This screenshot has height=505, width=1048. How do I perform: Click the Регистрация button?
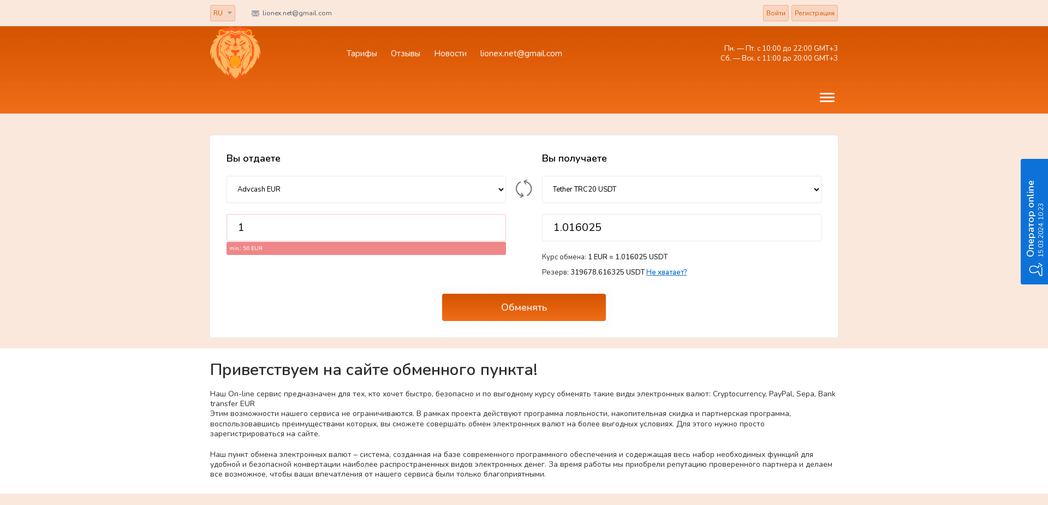point(814,13)
